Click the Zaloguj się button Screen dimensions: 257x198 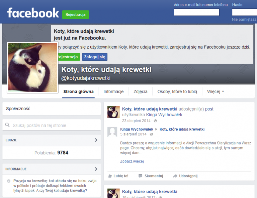pos(95,57)
